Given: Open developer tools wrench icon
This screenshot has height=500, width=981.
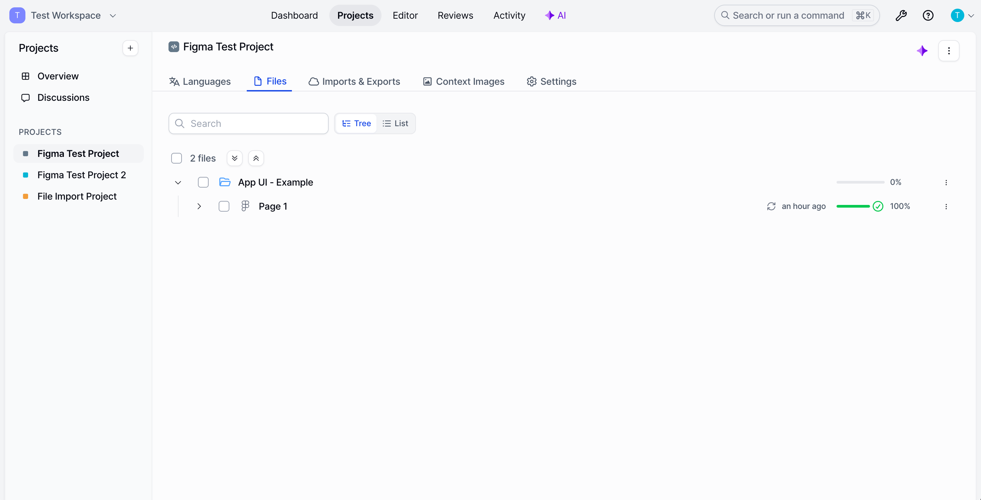Looking at the screenshot, I should (x=901, y=16).
